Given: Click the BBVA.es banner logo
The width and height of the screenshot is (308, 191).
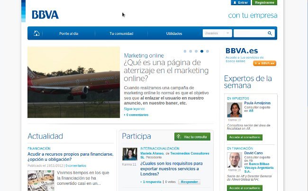Looking at the screenshot, I should 242,50.
